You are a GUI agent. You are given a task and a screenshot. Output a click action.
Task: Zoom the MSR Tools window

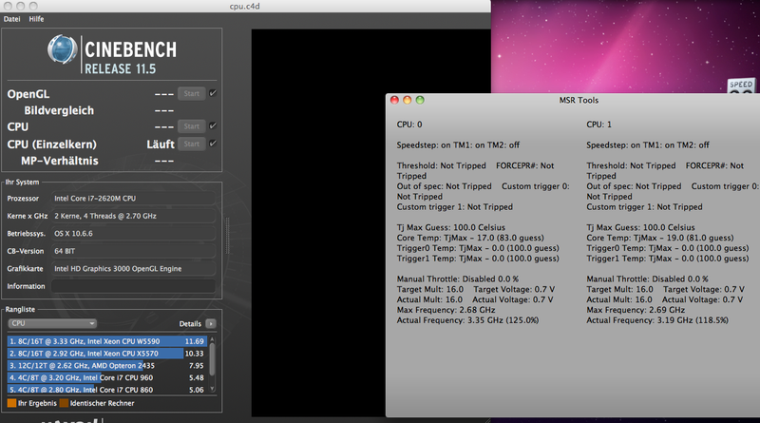(420, 100)
